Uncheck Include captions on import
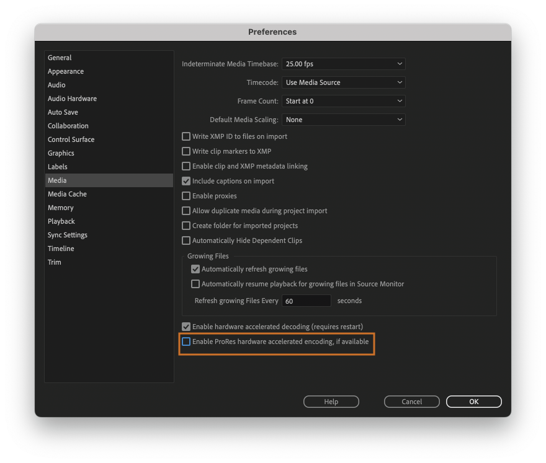Viewport: 546px width, 463px height. coord(186,181)
